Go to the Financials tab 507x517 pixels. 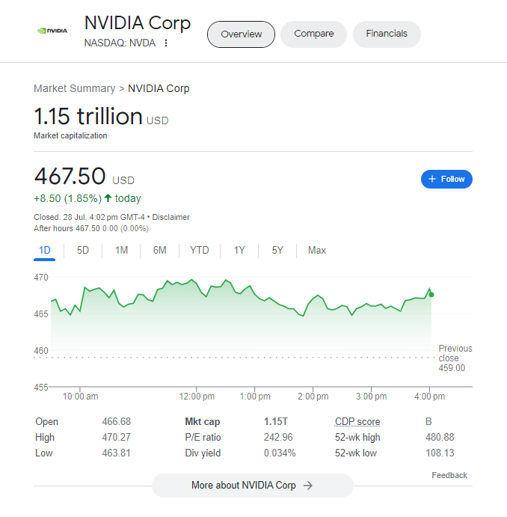387,34
